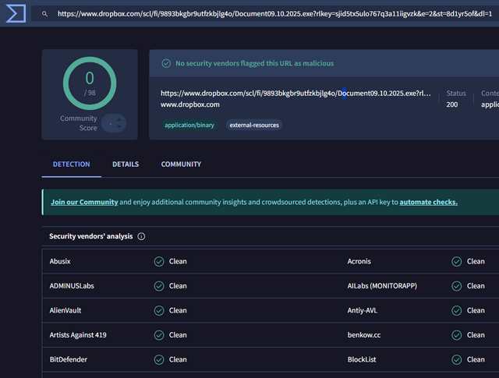Switch to the COMMUNITY tab

pos(181,164)
